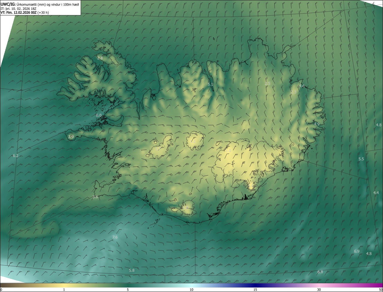383x292 pixels.
Task: Click the yellow color at scale value 1
Action: 64,285
